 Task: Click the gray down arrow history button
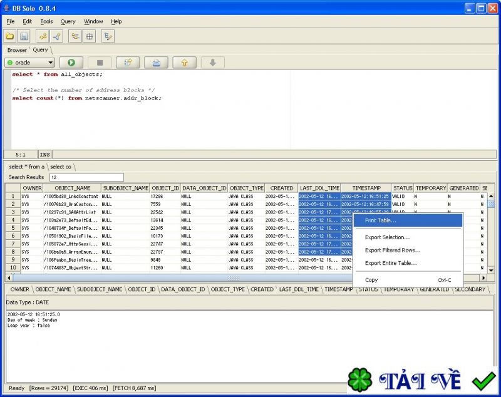point(212,63)
